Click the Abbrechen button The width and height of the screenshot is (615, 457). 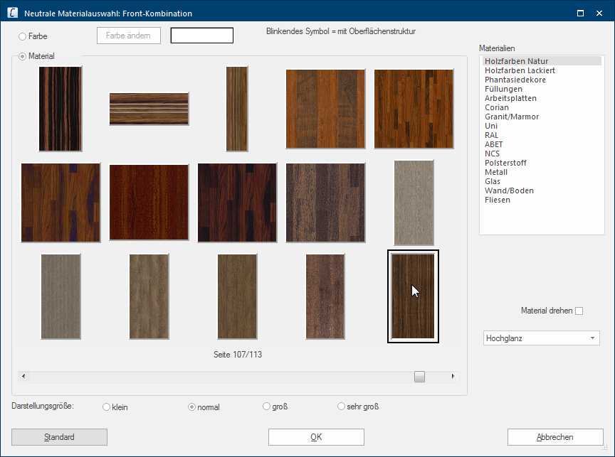pos(554,437)
